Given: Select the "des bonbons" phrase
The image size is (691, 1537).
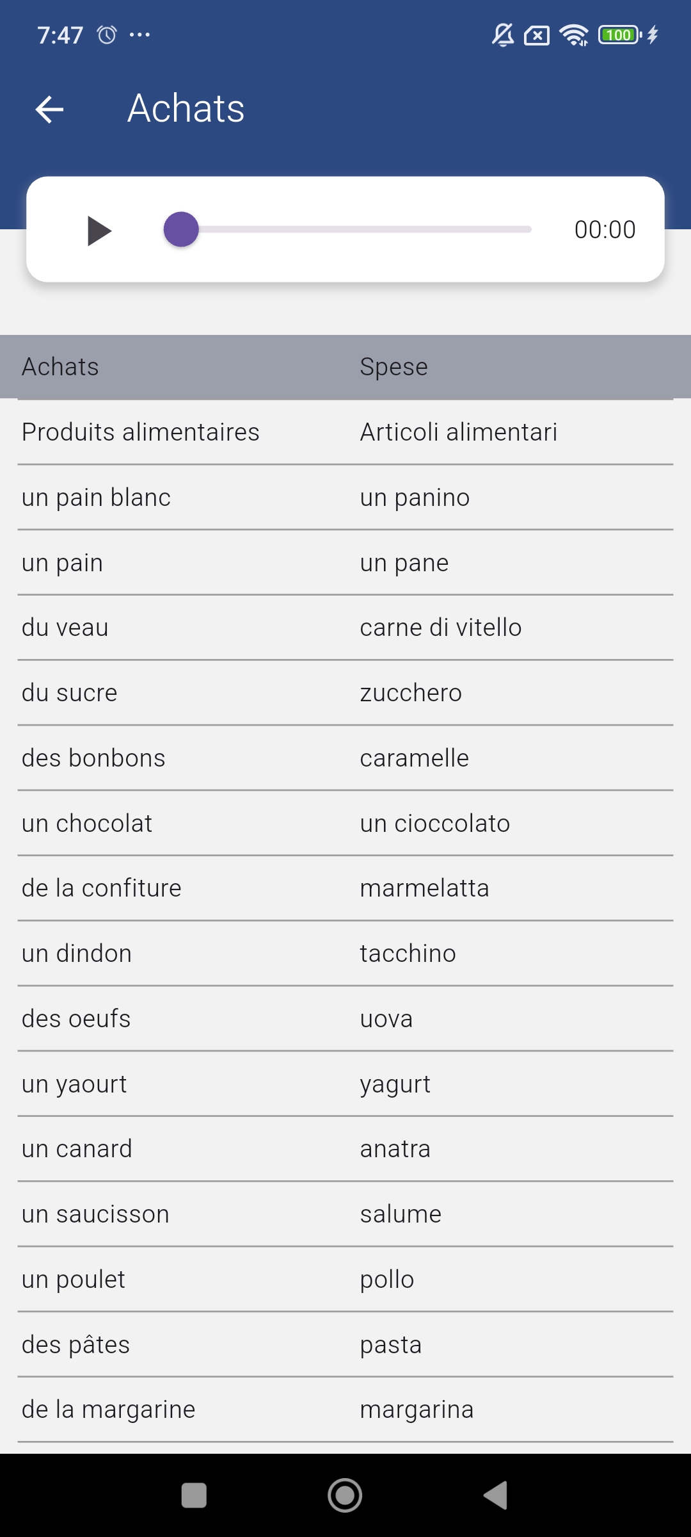Looking at the screenshot, I should click(93, 758).
